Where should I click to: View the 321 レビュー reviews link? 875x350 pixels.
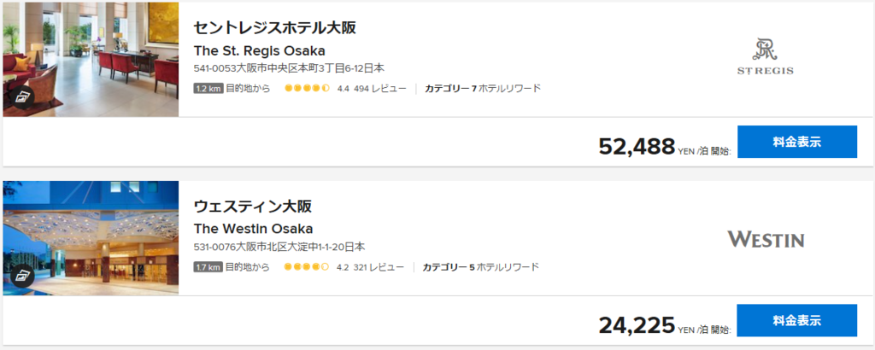[x=379, y=267]
